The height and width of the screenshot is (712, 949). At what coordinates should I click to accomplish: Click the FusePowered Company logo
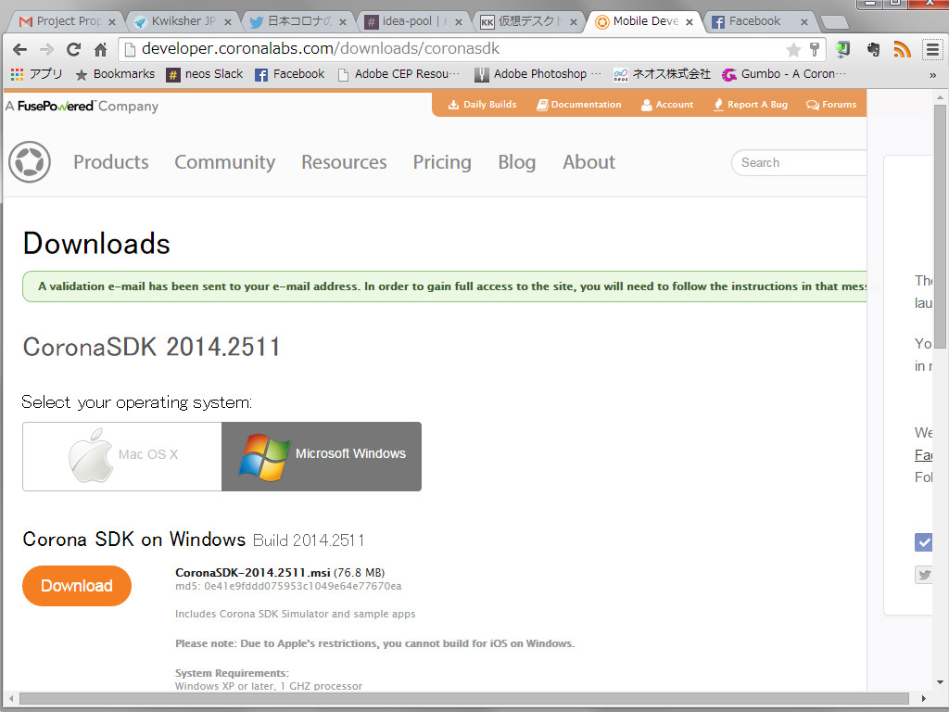(82, 106)
